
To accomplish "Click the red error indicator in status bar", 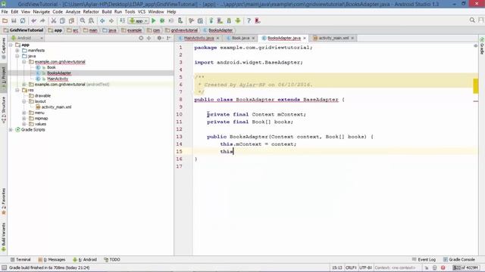I will pyautogui.click(x=443, y=267).
